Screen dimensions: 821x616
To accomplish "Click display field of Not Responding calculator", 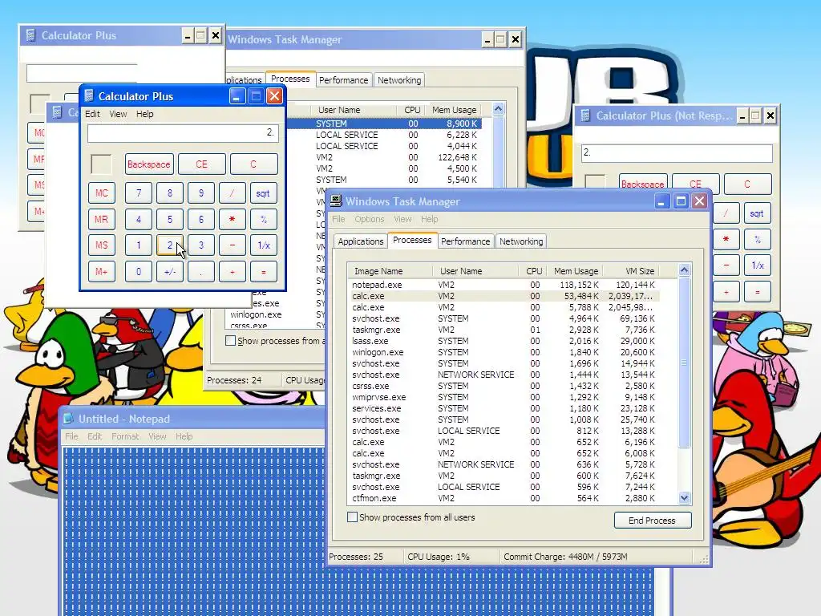I will click(677, 153).
